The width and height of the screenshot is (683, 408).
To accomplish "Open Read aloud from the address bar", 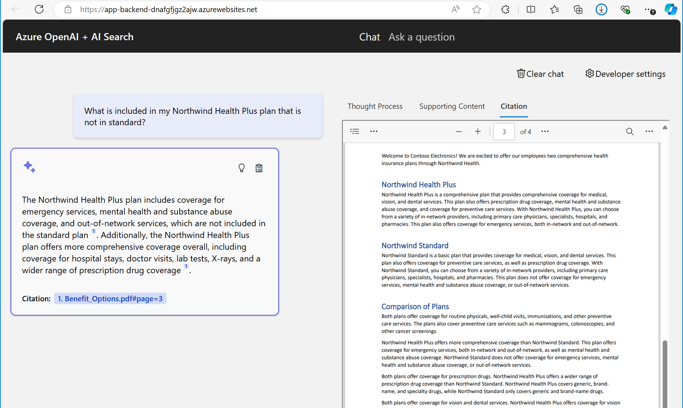I will click(455, 10).
